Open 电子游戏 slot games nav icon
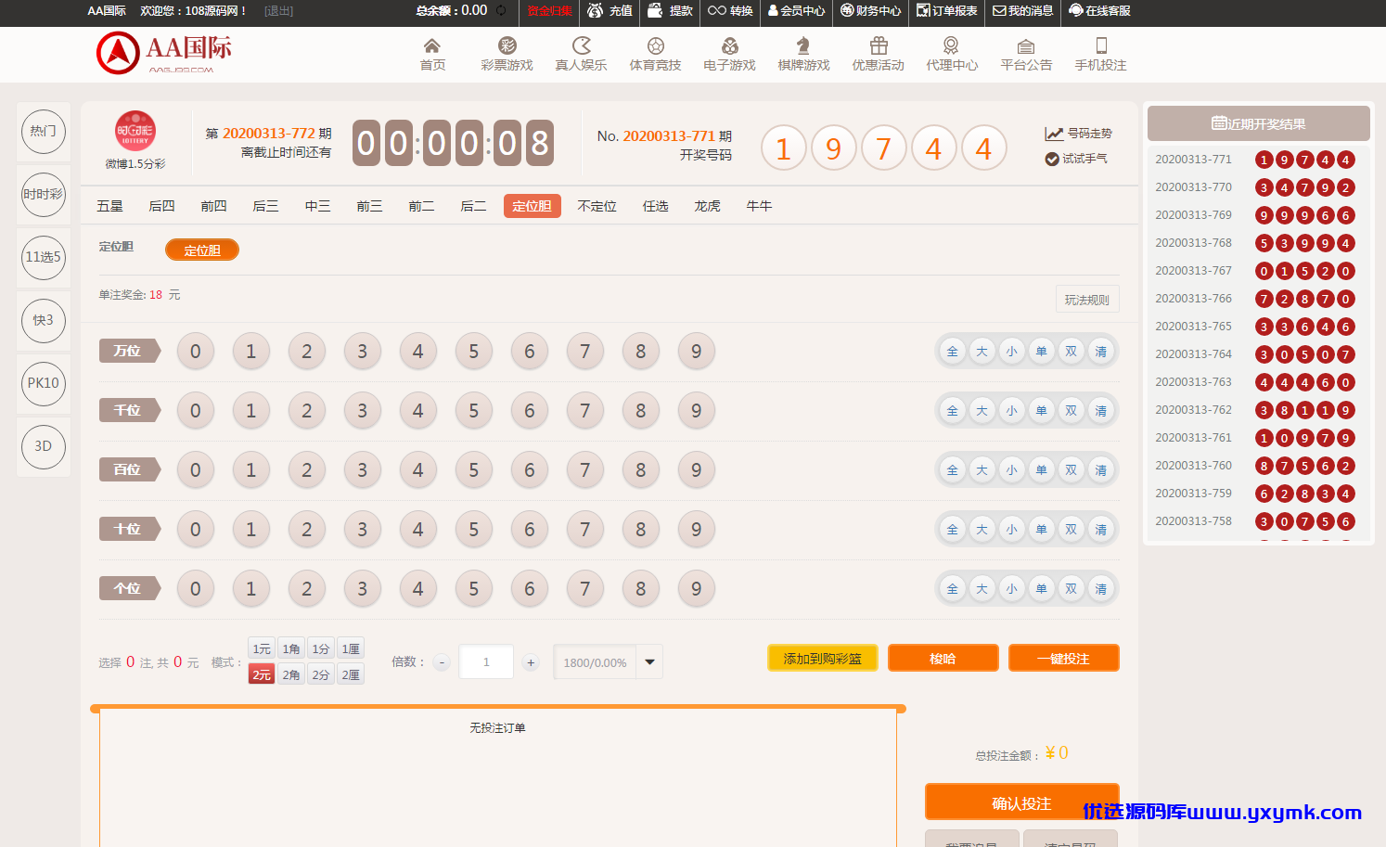The height and width of the screenshot is (847, 1386). (730, 45)
